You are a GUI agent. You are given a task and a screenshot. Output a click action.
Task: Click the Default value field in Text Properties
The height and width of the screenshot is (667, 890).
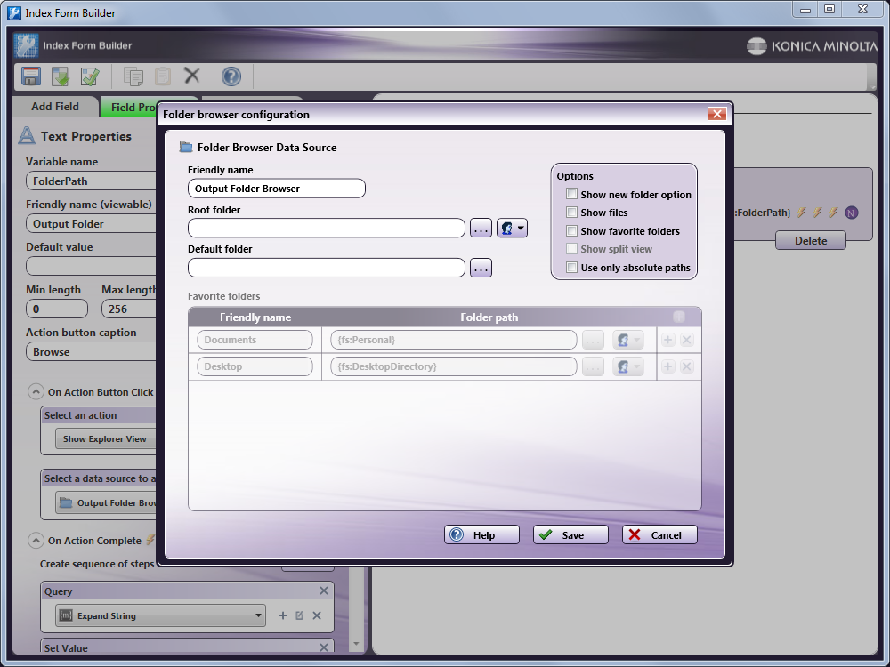(92, 267)
